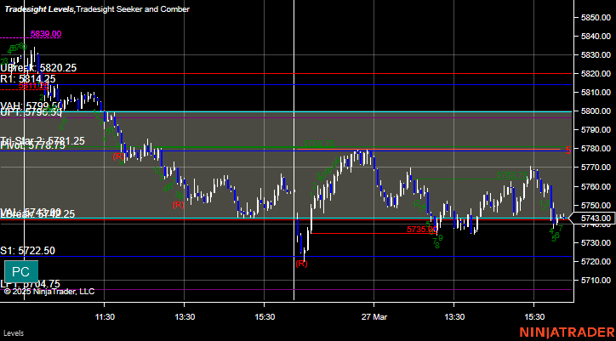Click the 27 Mar date label

click(x=374, y=316)
